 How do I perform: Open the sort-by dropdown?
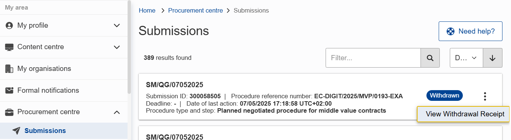pyautogui.click(x=467, y=58)
